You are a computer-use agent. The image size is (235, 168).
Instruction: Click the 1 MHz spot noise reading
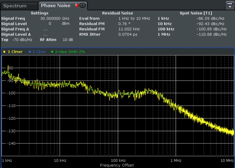(211, 34)
